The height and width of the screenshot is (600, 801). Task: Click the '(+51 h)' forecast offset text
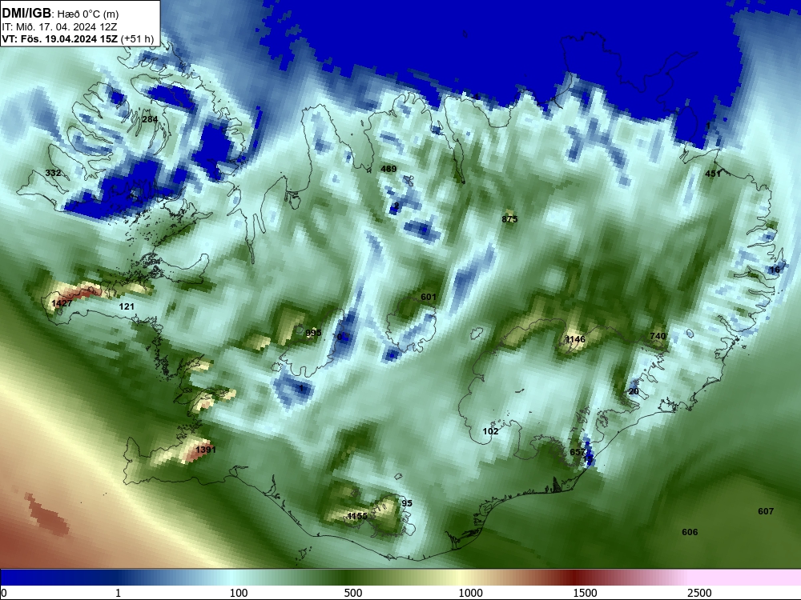click(138, 38)
